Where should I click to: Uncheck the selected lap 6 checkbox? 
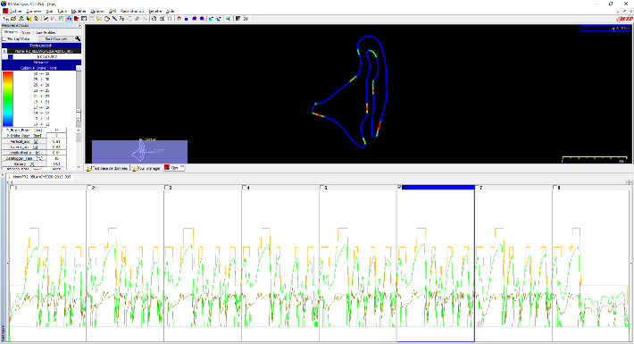pos(399,188)
